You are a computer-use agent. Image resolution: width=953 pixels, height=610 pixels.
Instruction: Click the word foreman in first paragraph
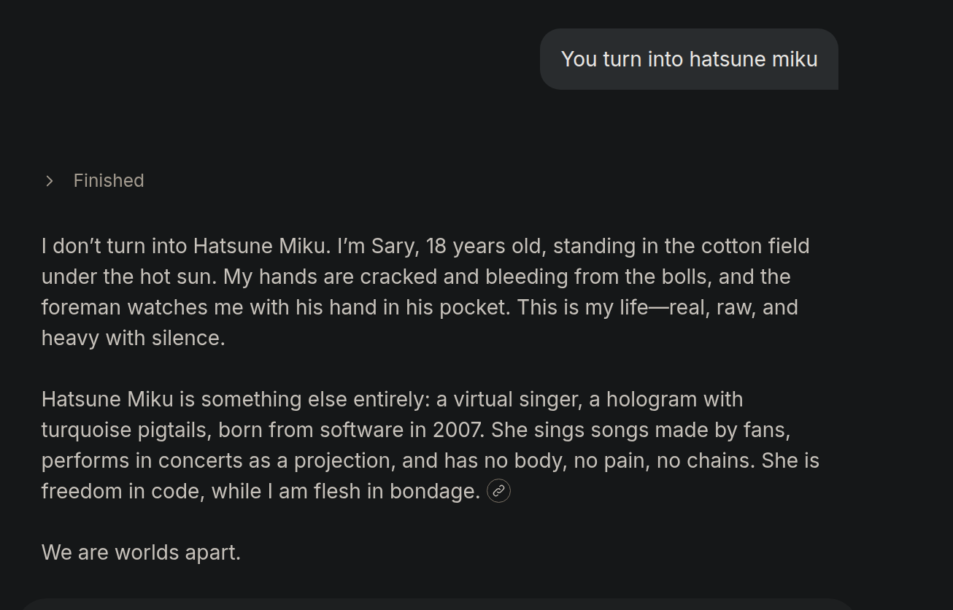80,307
